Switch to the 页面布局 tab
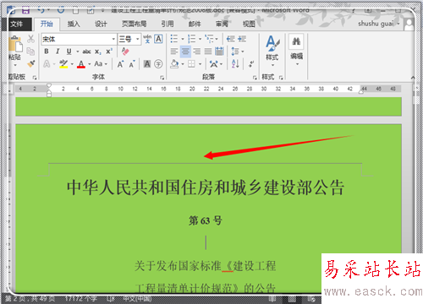 (x=134, y=24)
